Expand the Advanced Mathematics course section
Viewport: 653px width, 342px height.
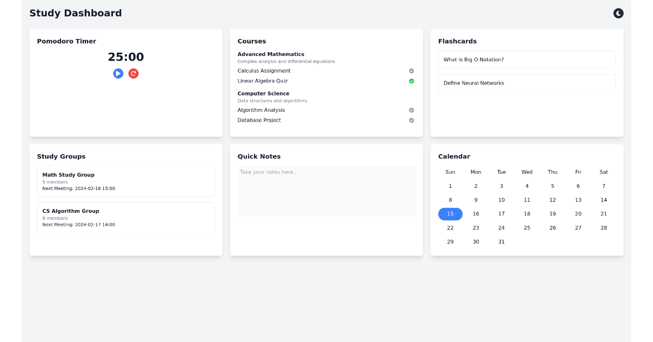(x=270, y=54)
